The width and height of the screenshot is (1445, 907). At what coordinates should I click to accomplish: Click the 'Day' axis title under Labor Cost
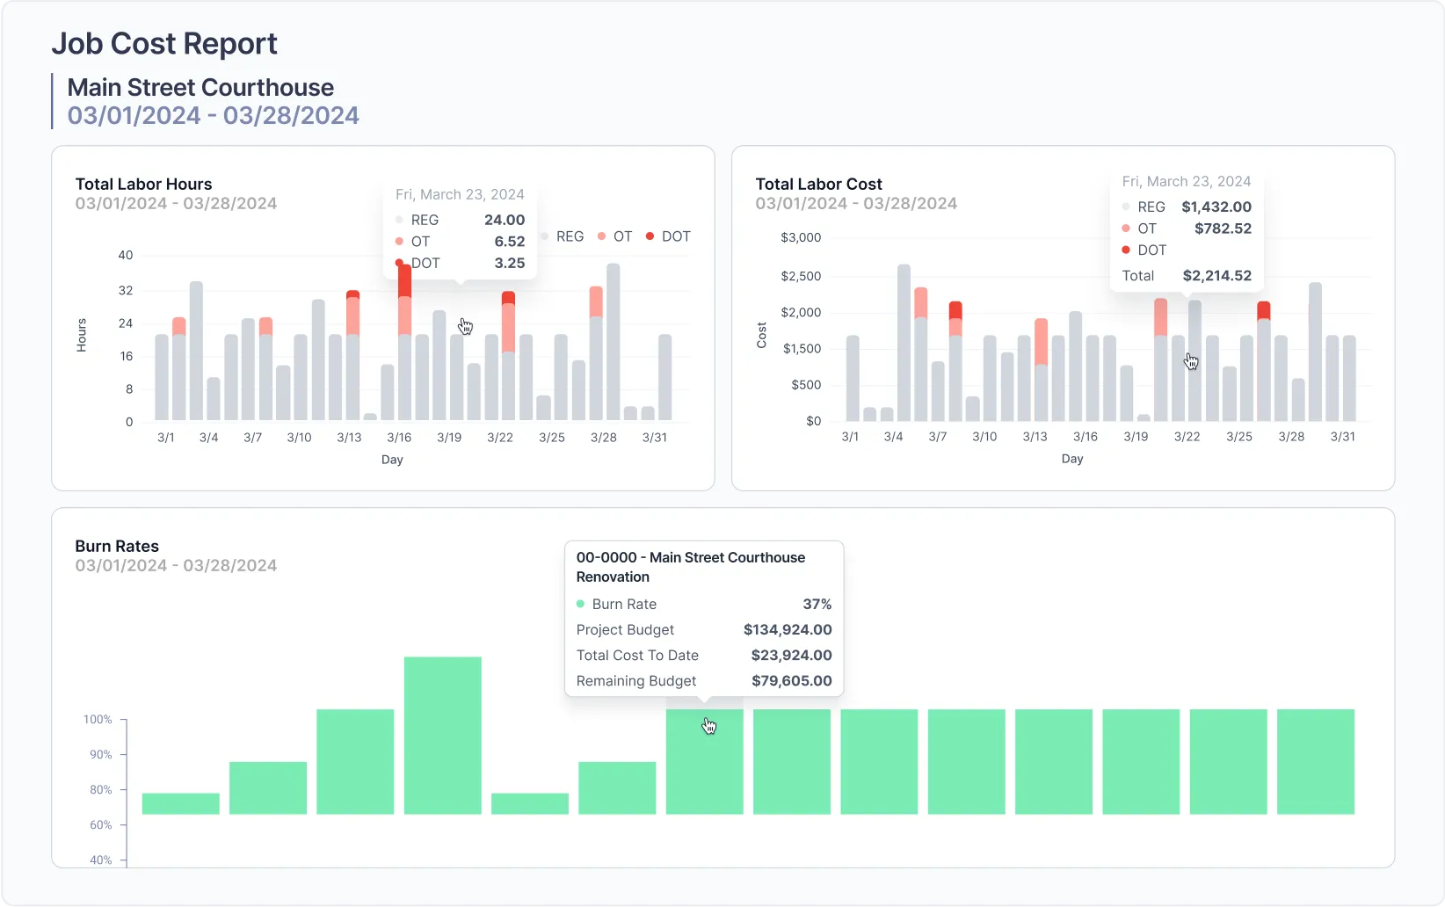click(x=1072, y=459)
